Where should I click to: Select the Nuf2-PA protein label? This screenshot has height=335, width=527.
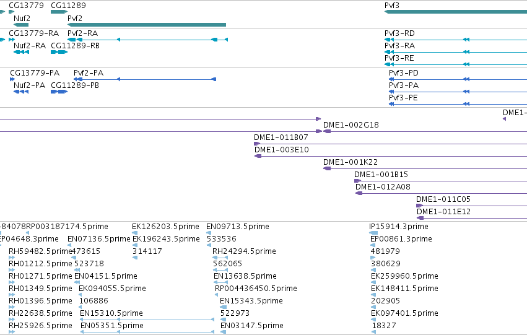point(29,85)
